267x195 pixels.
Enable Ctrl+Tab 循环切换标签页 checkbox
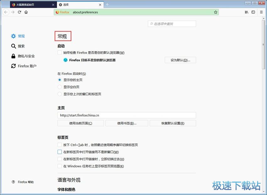(x=60, y=145)
